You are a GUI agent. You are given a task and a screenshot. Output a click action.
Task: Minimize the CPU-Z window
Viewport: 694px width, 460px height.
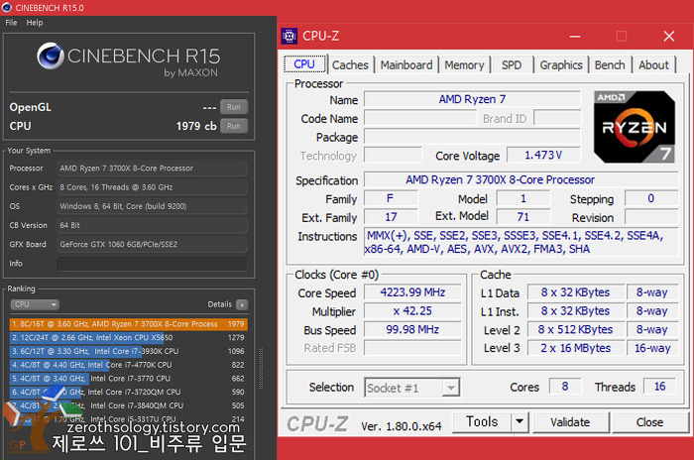pyautogui.click(x=575, y=37)
